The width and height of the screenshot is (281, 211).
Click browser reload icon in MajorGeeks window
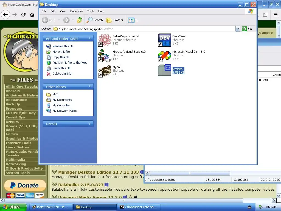pyautogui.click(x=23, y=15)
